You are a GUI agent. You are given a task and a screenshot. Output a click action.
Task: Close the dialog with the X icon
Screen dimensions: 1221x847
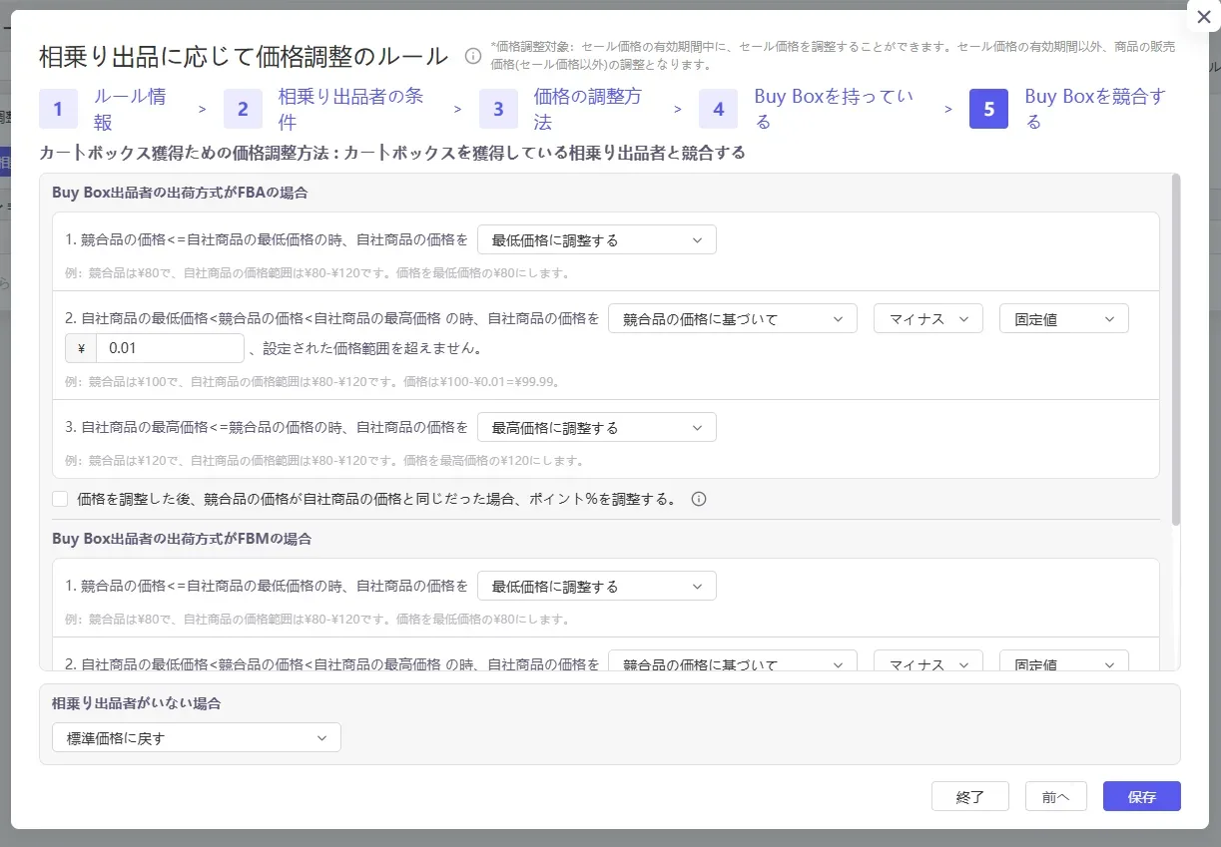(1203, 17)
